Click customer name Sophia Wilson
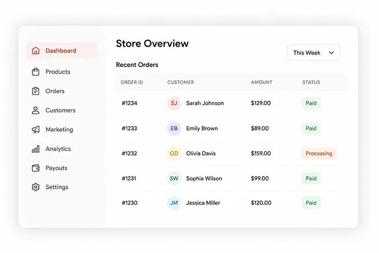Screen dimensions: 379x253 coord(204,178)
